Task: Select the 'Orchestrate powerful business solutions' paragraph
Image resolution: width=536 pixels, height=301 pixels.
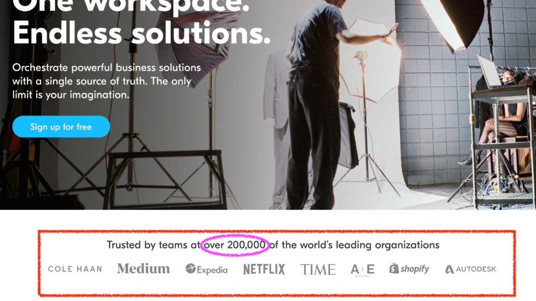Action: [107, 82]
